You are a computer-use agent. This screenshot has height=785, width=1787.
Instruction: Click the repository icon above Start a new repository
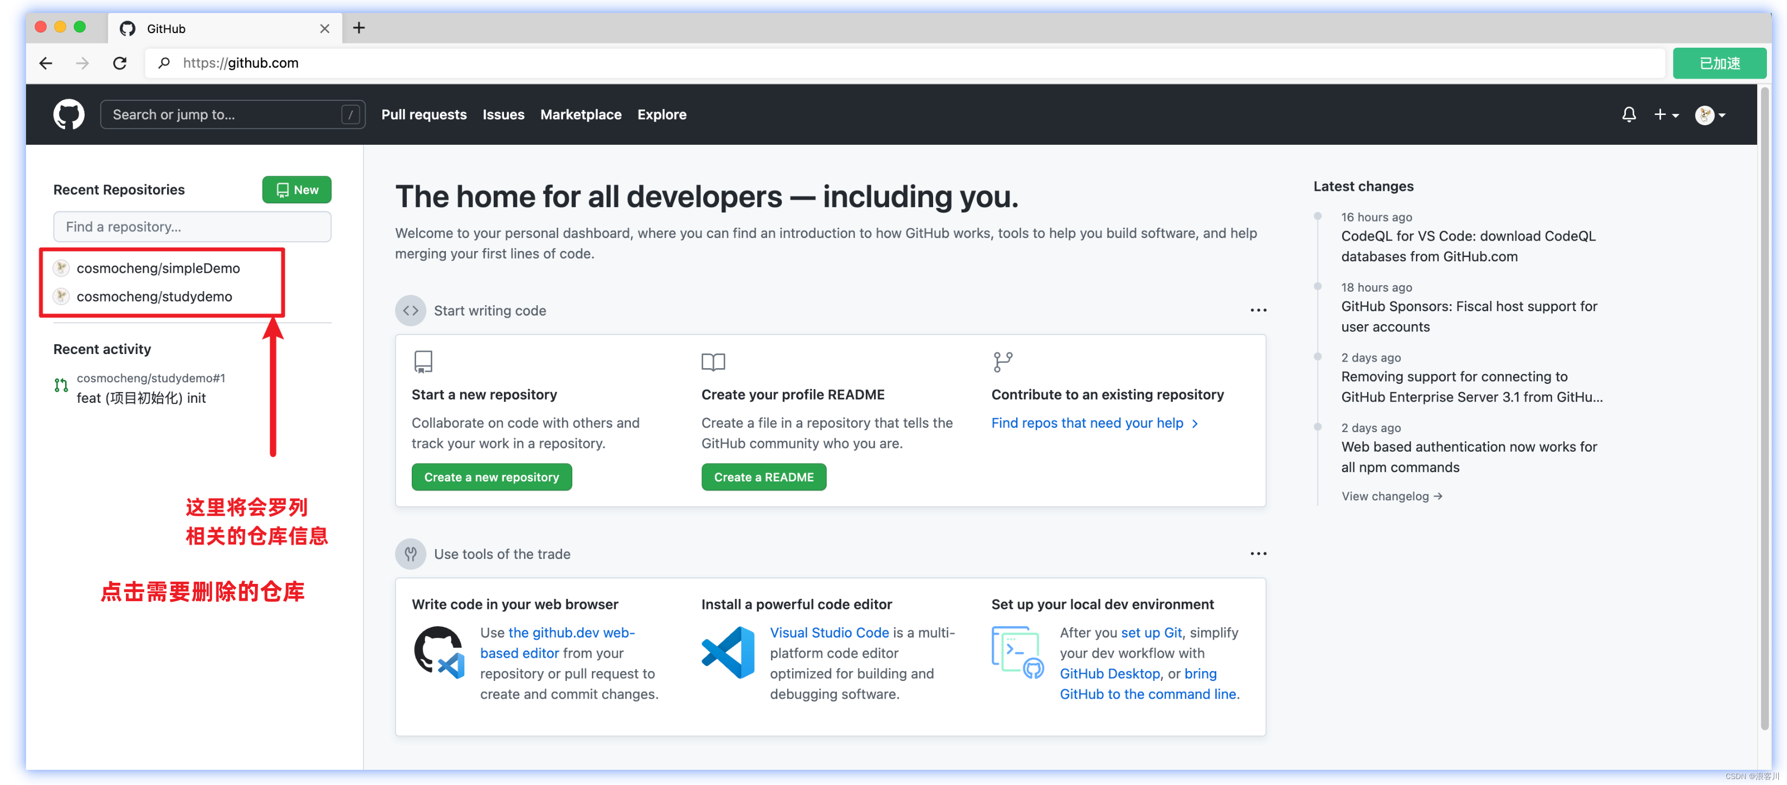coord(423,362)
